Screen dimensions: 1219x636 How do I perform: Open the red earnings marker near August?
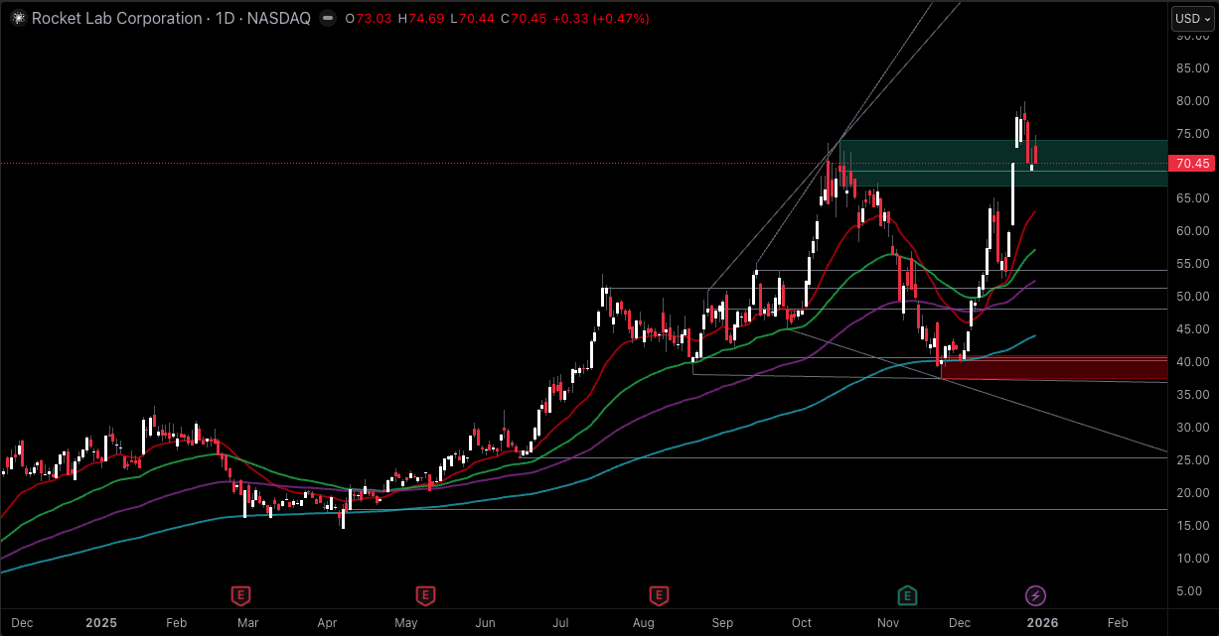coord(658,595)
